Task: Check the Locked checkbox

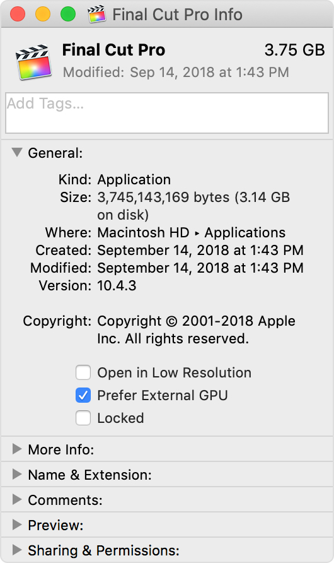Action: pyautogui.click(x=83, y=418)
